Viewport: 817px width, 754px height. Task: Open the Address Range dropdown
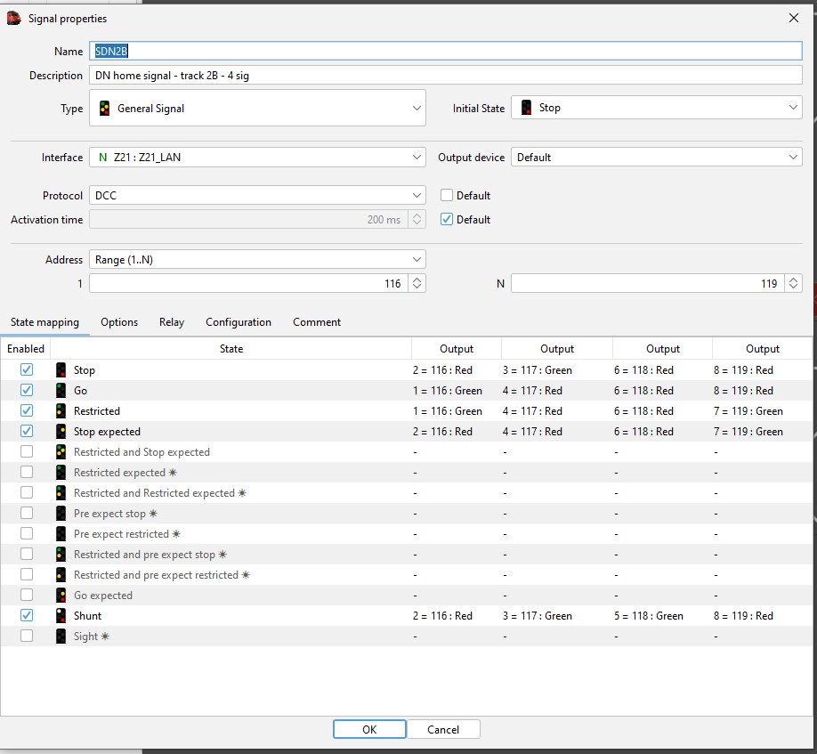(x=257, y=260)
